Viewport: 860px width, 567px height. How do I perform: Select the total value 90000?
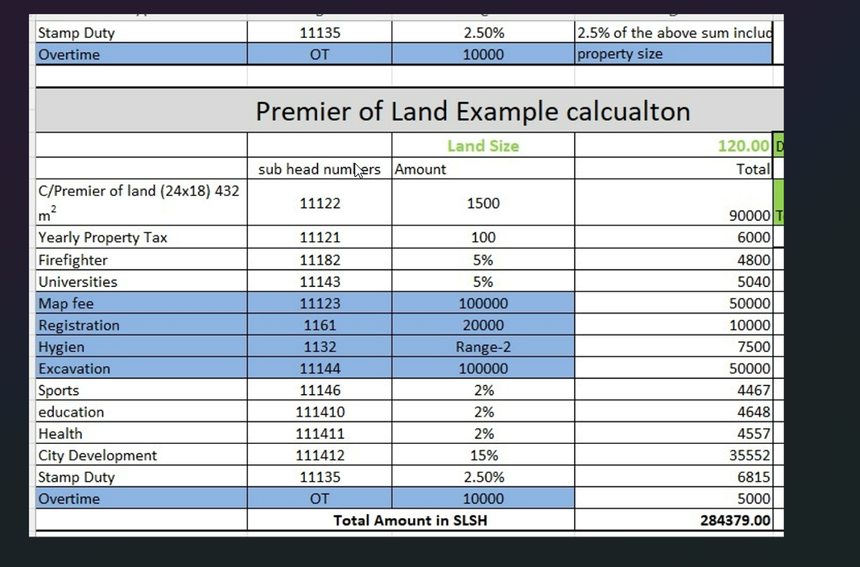(x=673, y=202)
